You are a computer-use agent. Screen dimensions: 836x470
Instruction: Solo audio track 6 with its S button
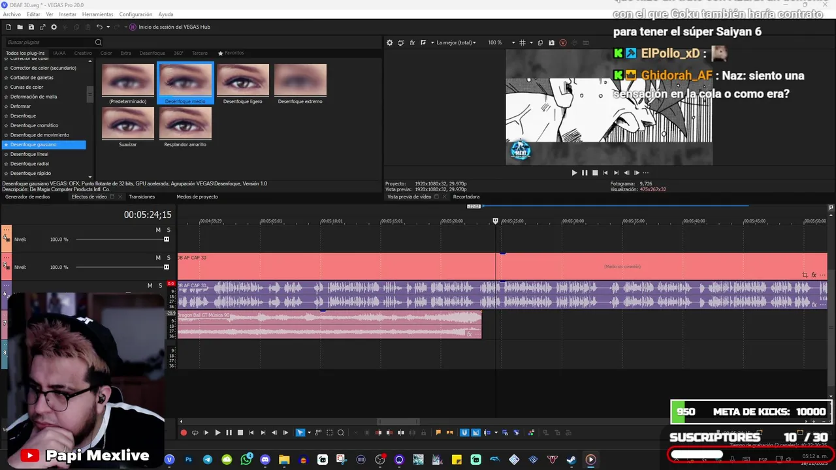coord(160,285)
